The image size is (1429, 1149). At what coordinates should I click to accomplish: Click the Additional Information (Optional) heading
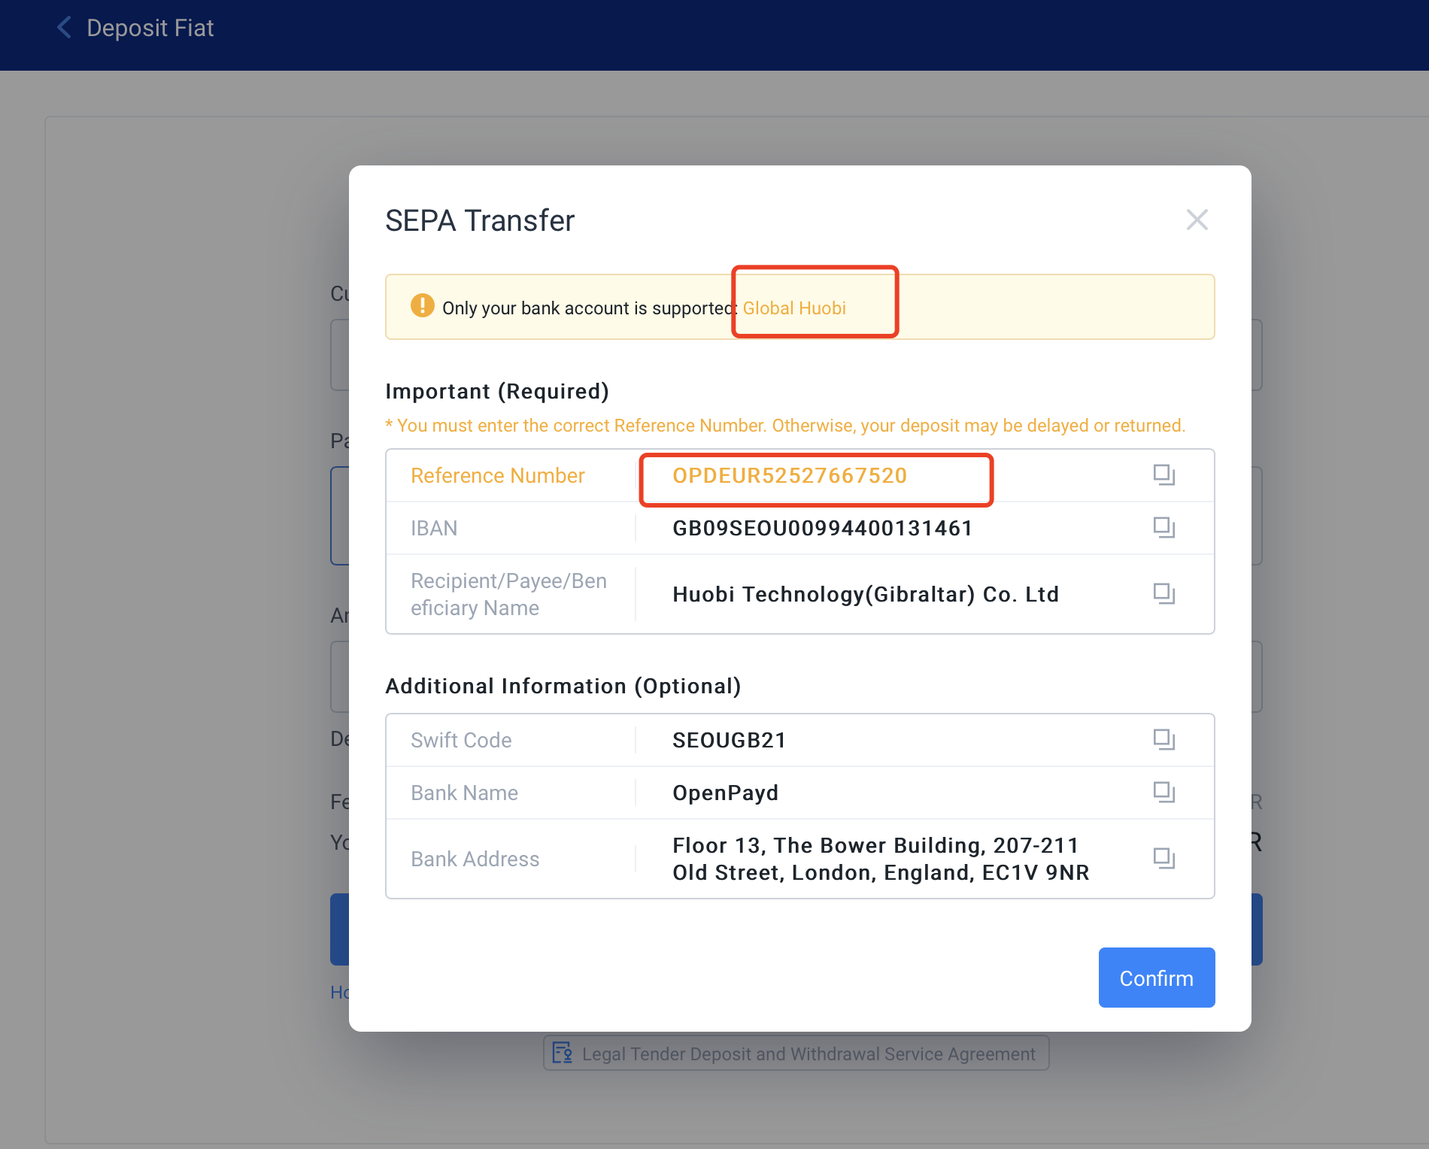pyautogui.click(x=563, y=686)
